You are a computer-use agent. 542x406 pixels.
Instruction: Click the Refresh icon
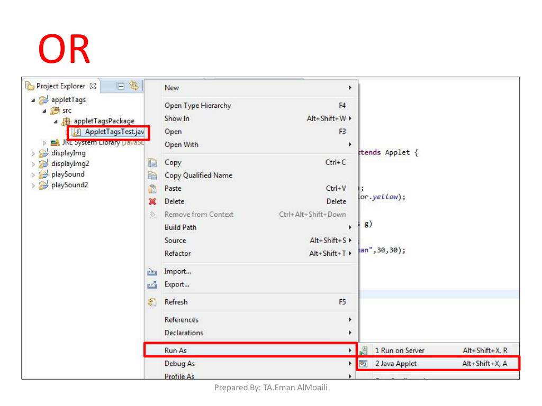[x=152, y=302]
